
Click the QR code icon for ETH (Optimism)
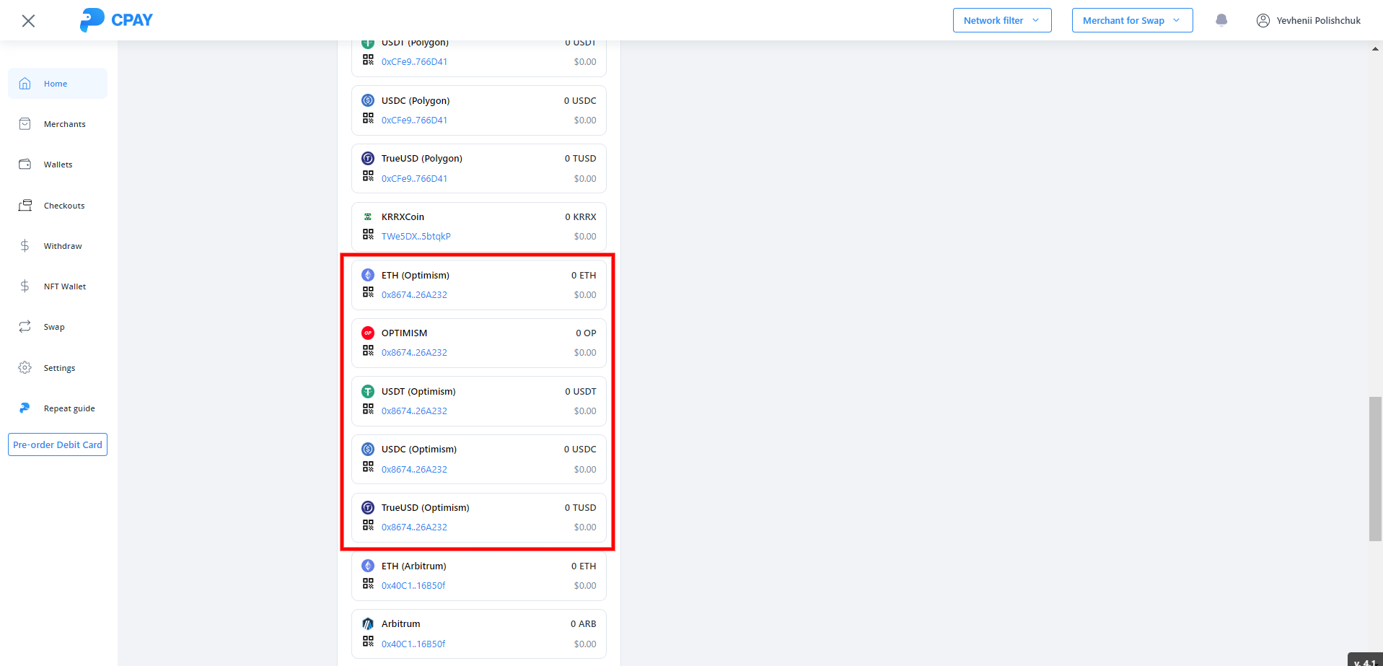click(x=368, y=292)
